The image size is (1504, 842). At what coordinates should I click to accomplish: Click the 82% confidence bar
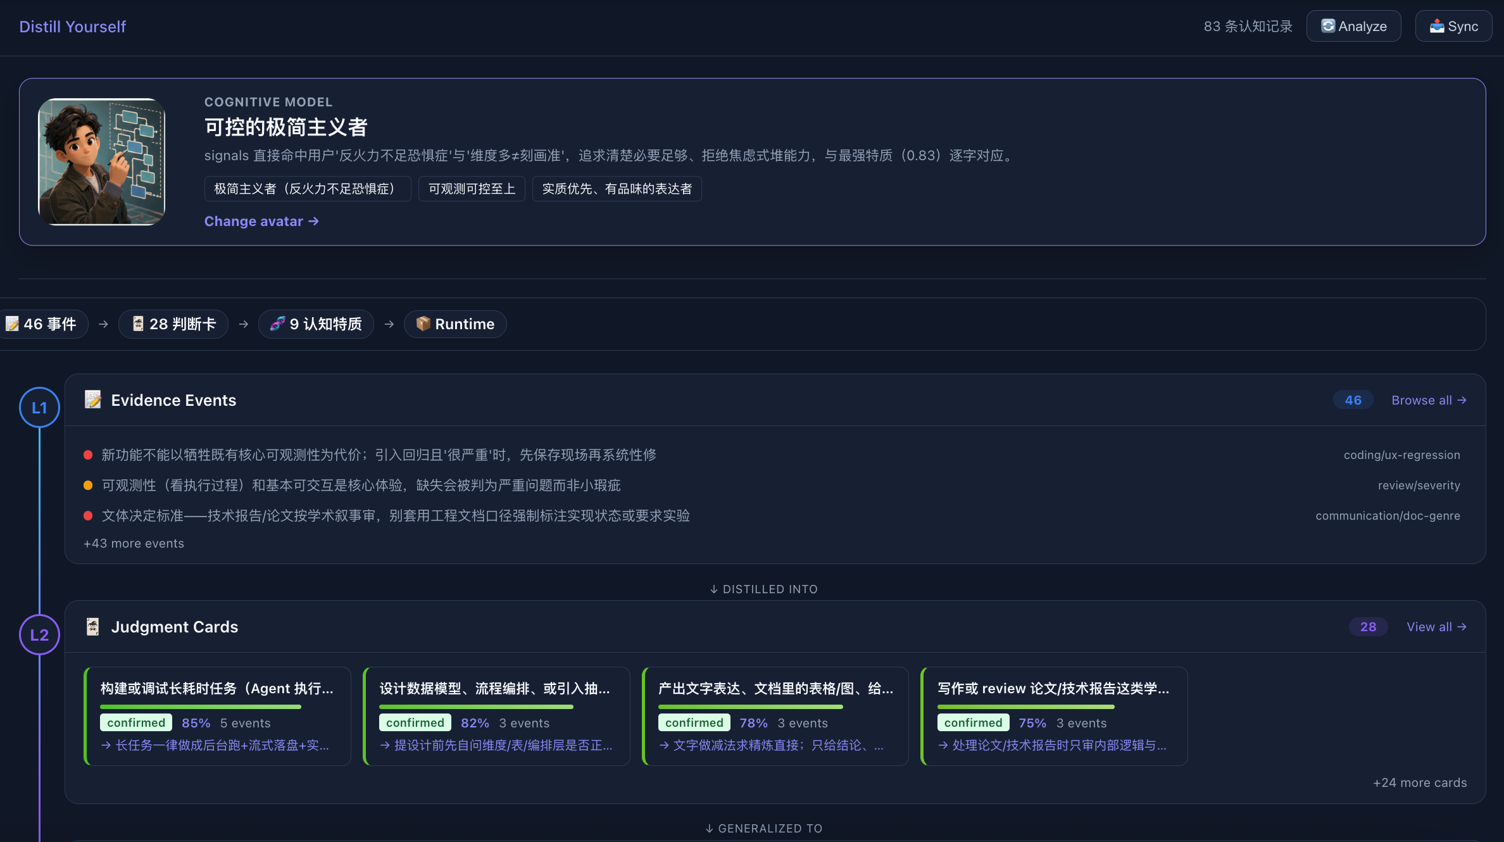click(476, 707)
